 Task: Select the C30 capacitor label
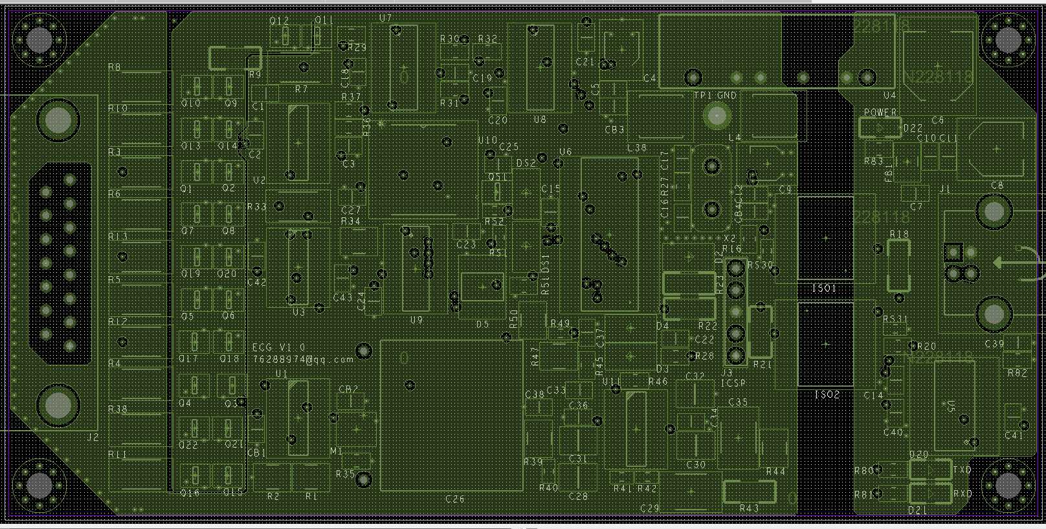[x=696, y=465]
